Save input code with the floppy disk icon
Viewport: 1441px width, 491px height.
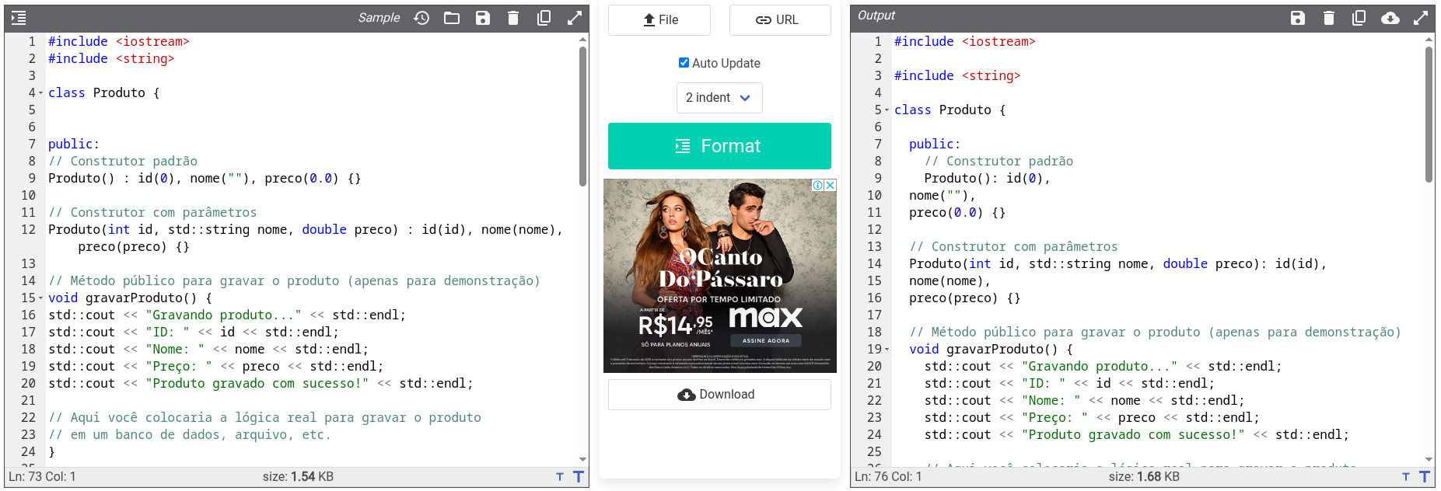pyautogui.click(x=483, y=18)
